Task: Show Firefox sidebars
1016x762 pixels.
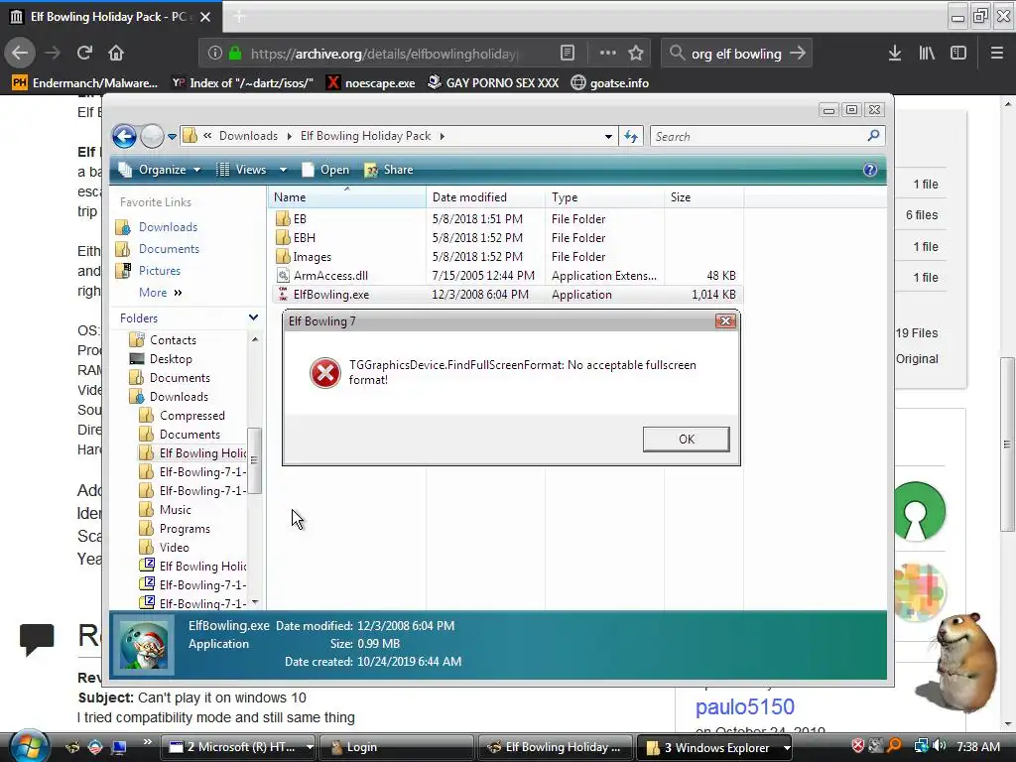Action: click(958, 54)
